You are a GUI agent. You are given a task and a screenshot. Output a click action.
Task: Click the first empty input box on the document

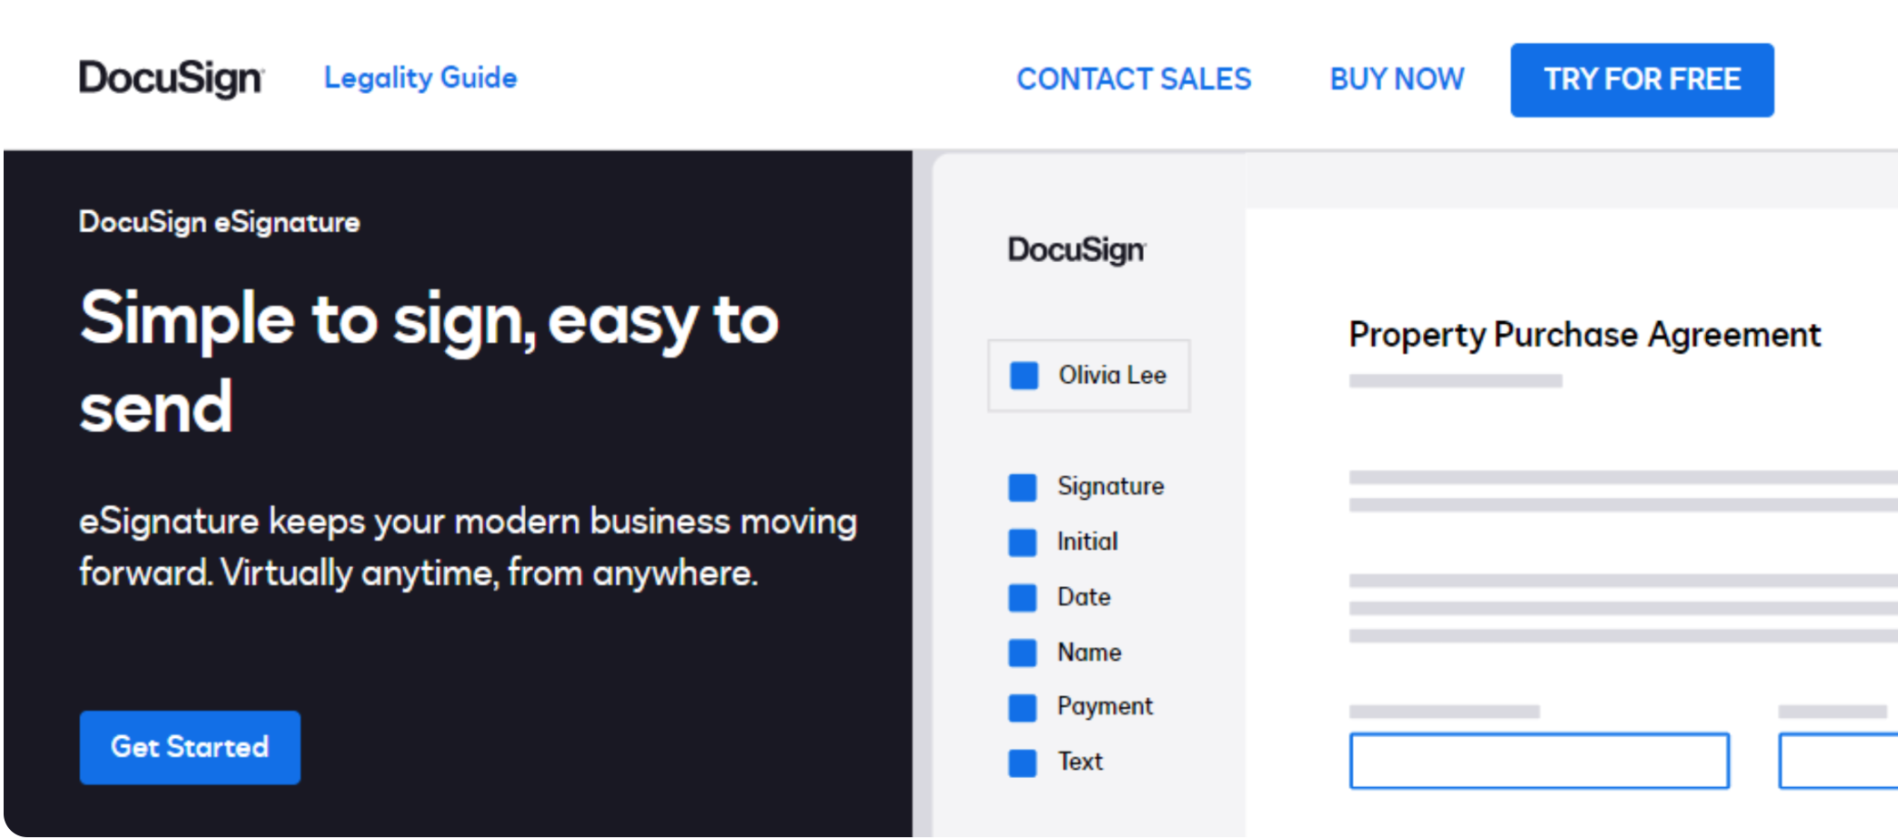pos(1540,761)
